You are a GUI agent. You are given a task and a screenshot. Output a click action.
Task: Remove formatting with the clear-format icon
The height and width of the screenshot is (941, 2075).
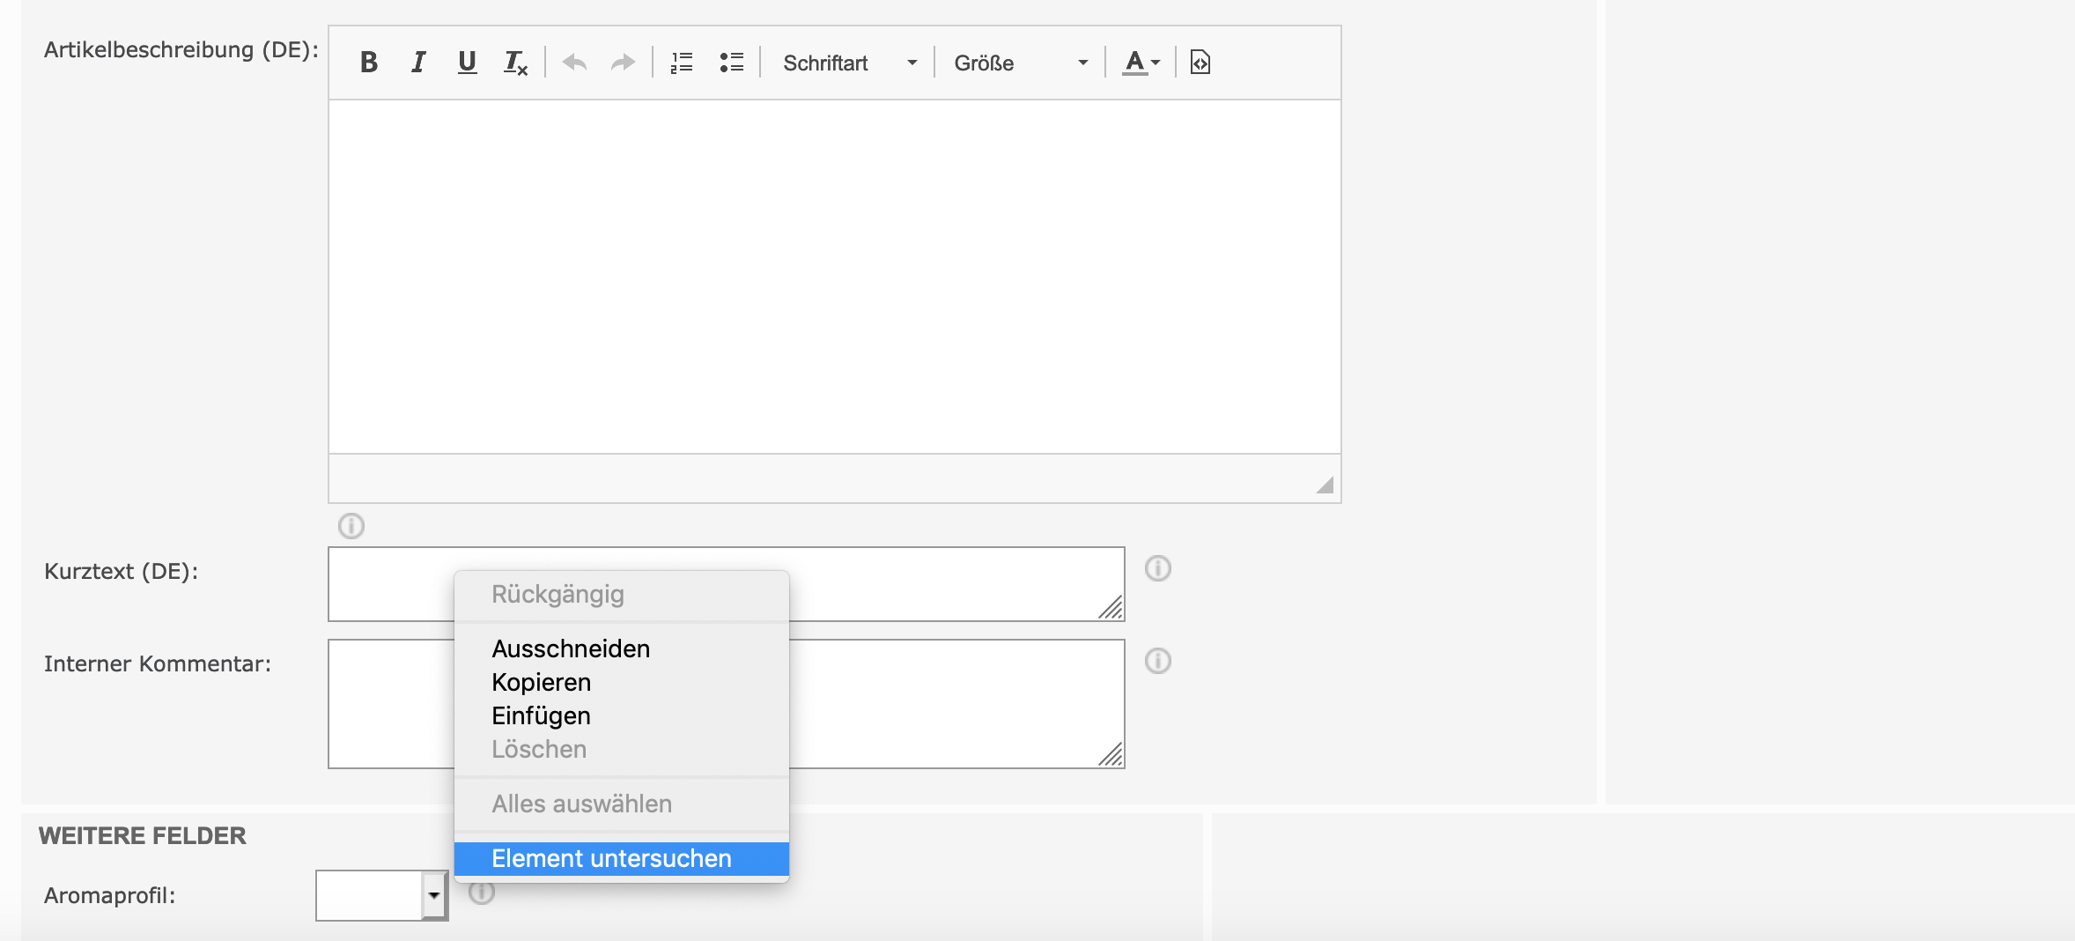click(x=515, y=63)
